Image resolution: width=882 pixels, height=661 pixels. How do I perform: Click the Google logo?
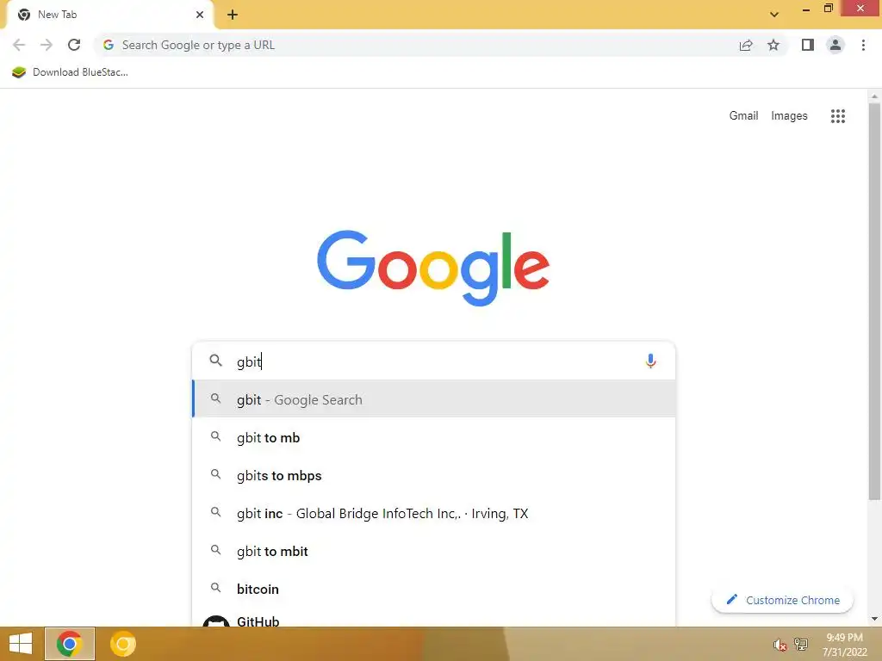click(x=433, y=269)
